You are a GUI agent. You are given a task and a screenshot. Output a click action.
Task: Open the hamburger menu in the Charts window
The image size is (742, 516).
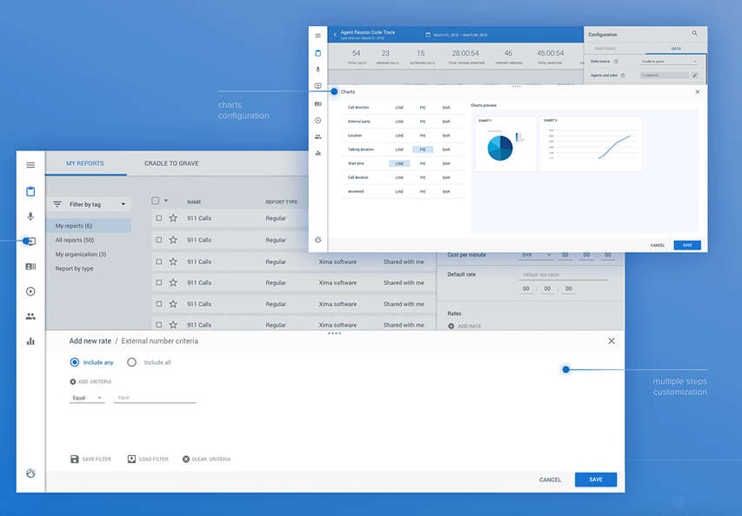click(x=318, y=36)
